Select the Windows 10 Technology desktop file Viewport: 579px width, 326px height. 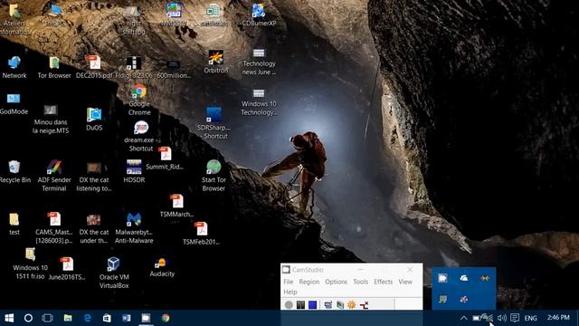pyautogui.click(x=259, y=102)
